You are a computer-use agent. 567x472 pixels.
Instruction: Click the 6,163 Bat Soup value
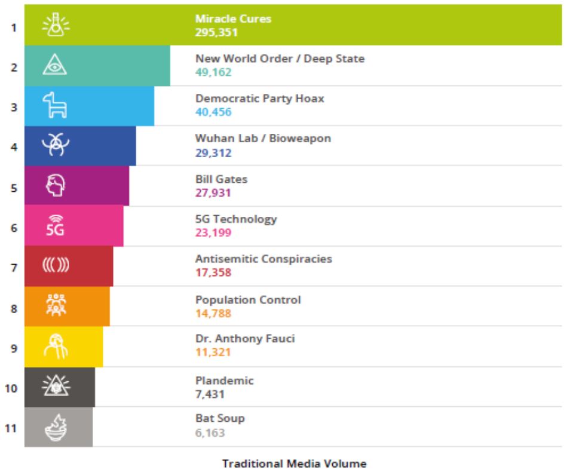(x=210, y=433)
